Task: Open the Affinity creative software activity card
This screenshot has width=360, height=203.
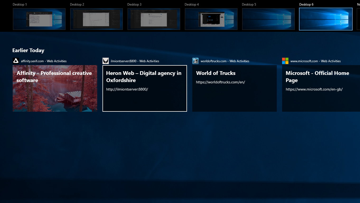Action: point(55,88)
